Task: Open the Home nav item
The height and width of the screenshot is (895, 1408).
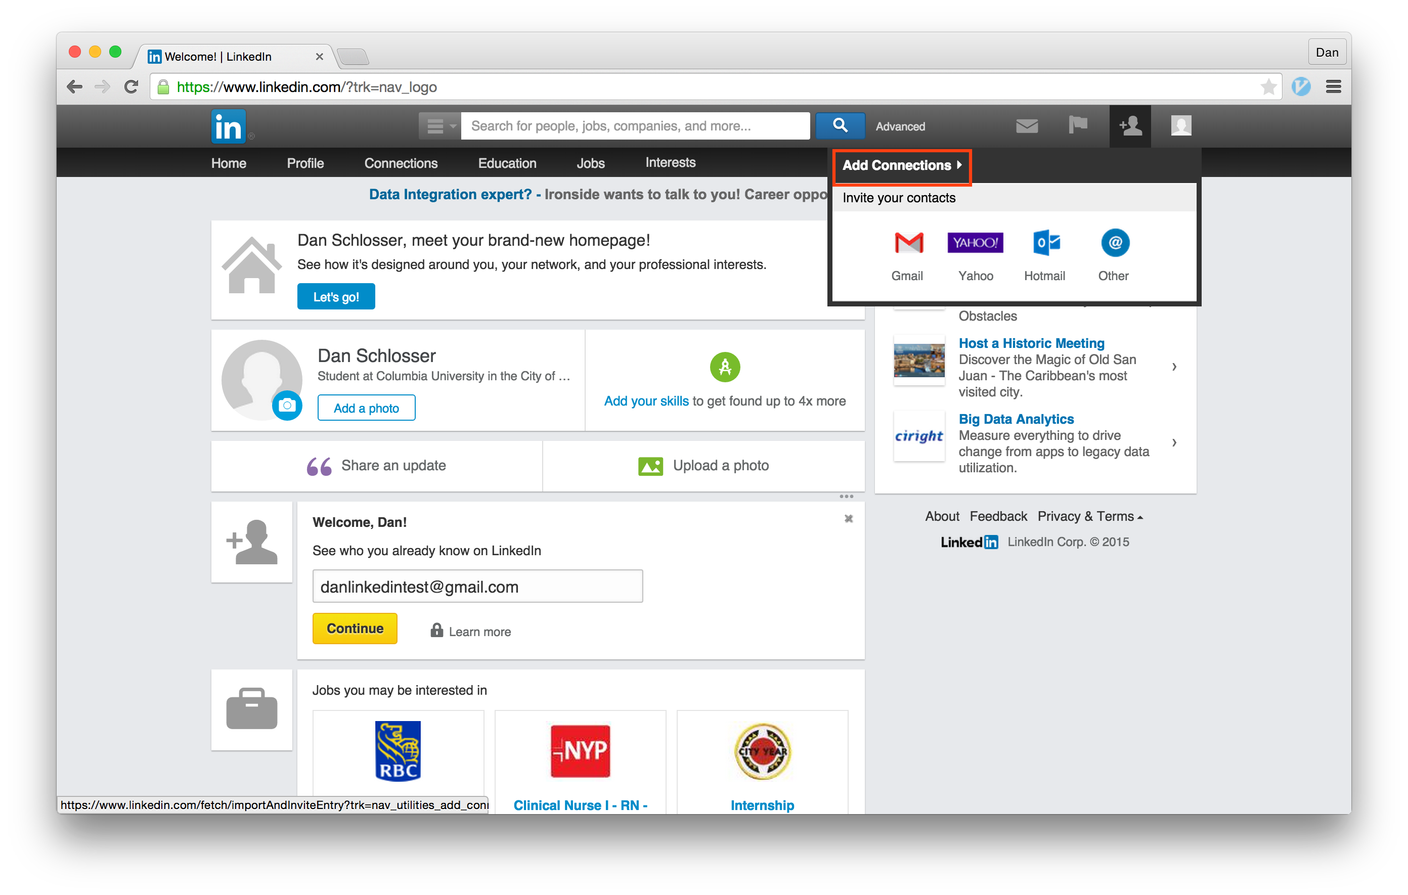Action: (x=229, y=163)
